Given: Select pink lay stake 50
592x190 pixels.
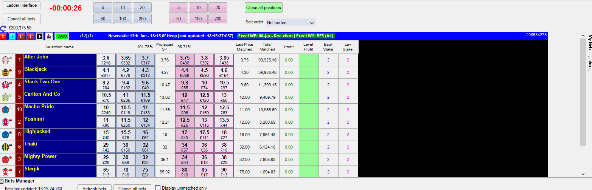Looking at the screenshot, I should 179,19.
